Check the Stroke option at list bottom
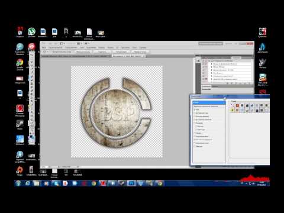 coord(195,146)
